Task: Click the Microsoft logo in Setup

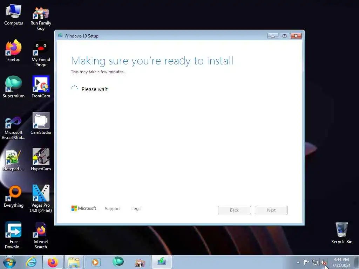Action: [x=84, y=208]
